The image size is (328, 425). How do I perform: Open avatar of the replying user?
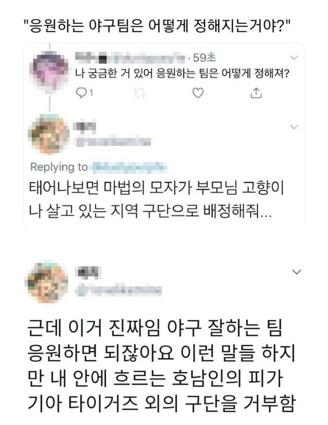point(50,134)
